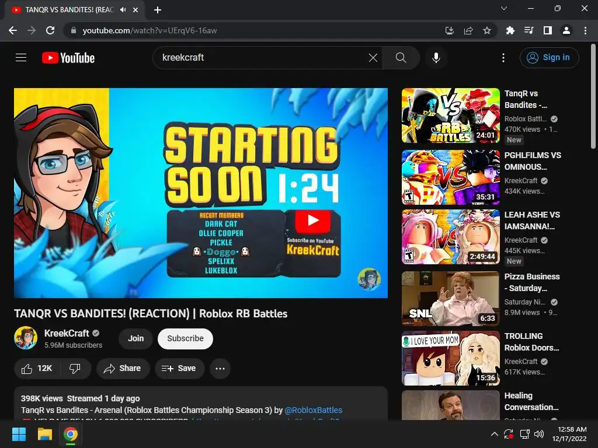Click Healing Conversation video title

coord(531,401)
